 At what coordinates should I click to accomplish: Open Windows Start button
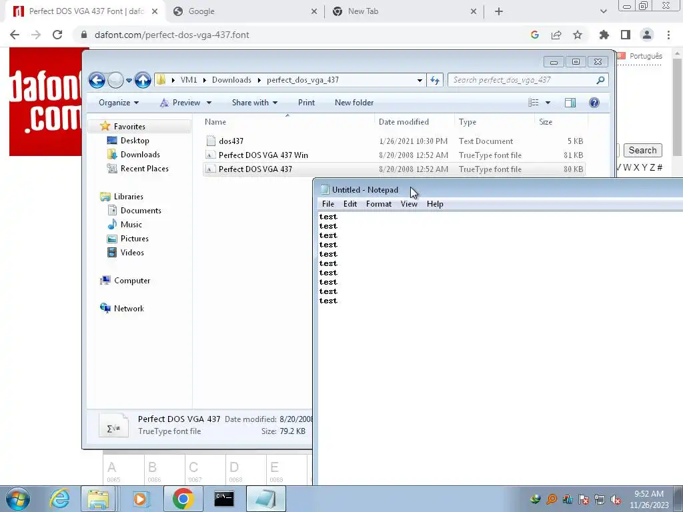(17, 499)
